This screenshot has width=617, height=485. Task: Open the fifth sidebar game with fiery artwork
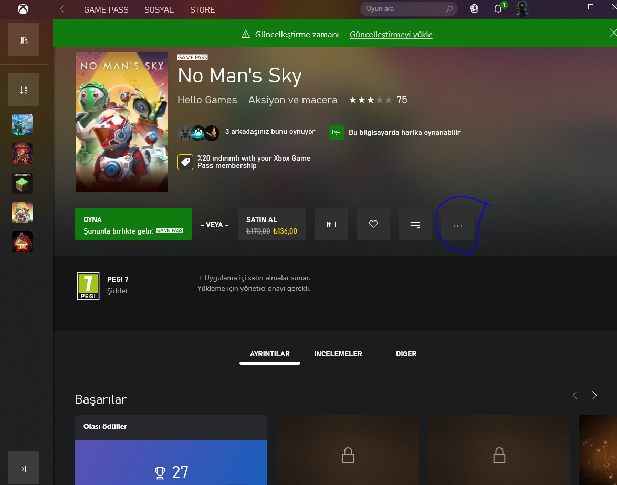[x=22, y=241]
